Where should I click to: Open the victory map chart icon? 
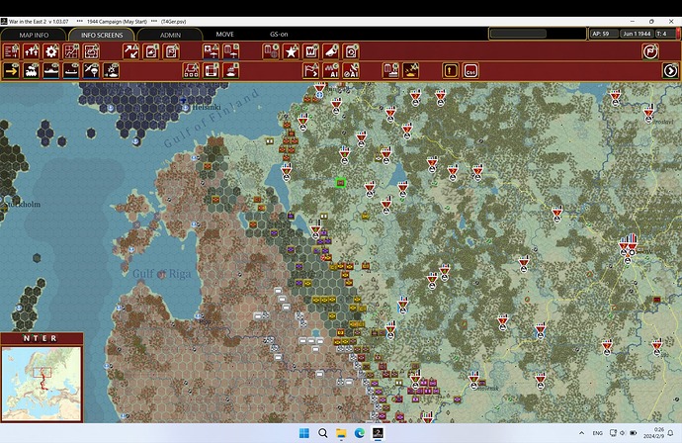71,51
